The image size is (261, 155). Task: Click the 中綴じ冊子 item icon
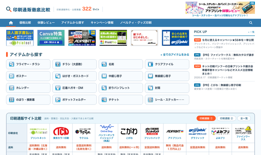(104, 76)
